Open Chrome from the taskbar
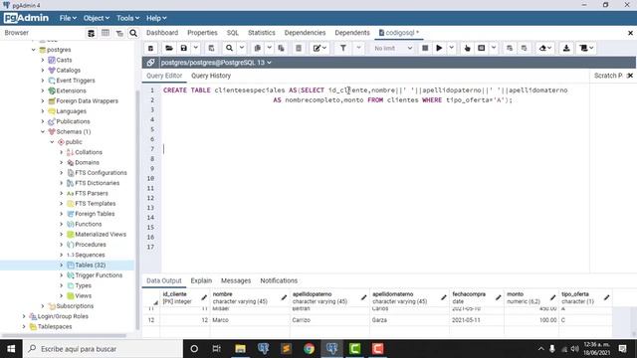Viewport: 637px width, 358px height. (x=310, y=349)
